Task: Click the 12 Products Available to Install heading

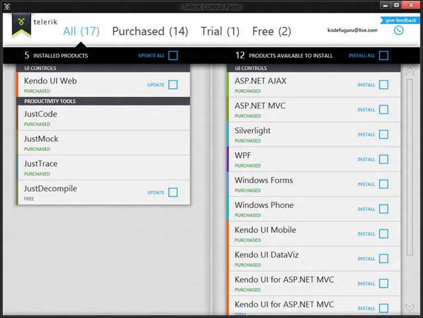Action: click(284, 56)
